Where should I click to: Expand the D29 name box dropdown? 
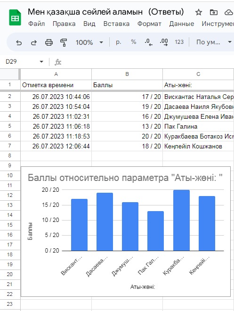41,62
